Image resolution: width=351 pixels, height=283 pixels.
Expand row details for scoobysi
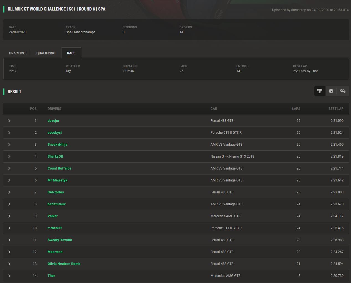pos(9,133)
